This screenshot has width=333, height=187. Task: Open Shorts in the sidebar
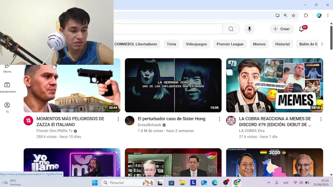click(7, 69)
